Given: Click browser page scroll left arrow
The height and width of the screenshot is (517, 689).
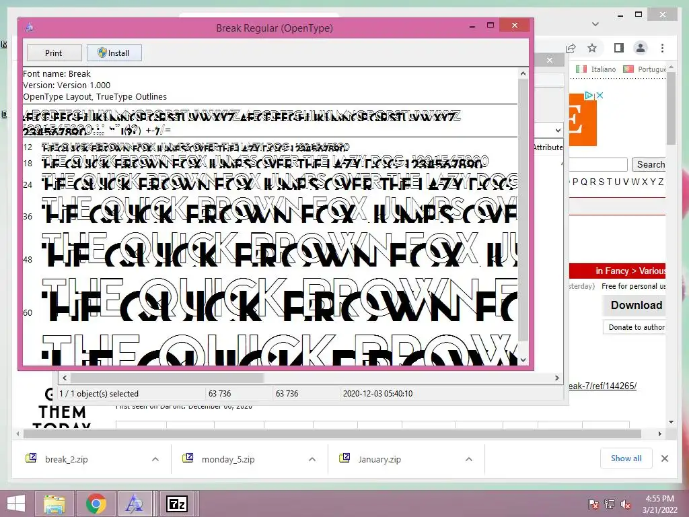Looking at the screenshot, I should [x=17, y=434].
